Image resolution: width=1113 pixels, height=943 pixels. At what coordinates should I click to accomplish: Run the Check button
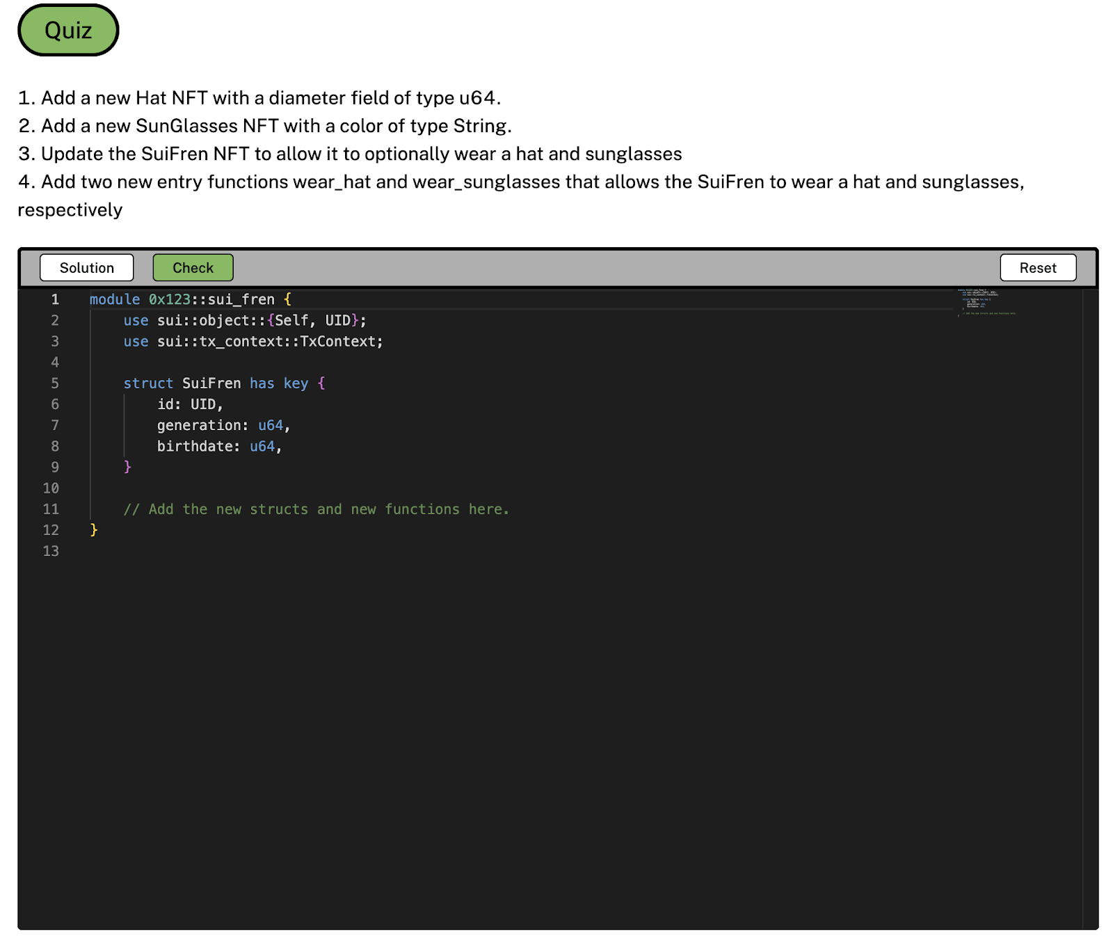[x=193, y=268]
